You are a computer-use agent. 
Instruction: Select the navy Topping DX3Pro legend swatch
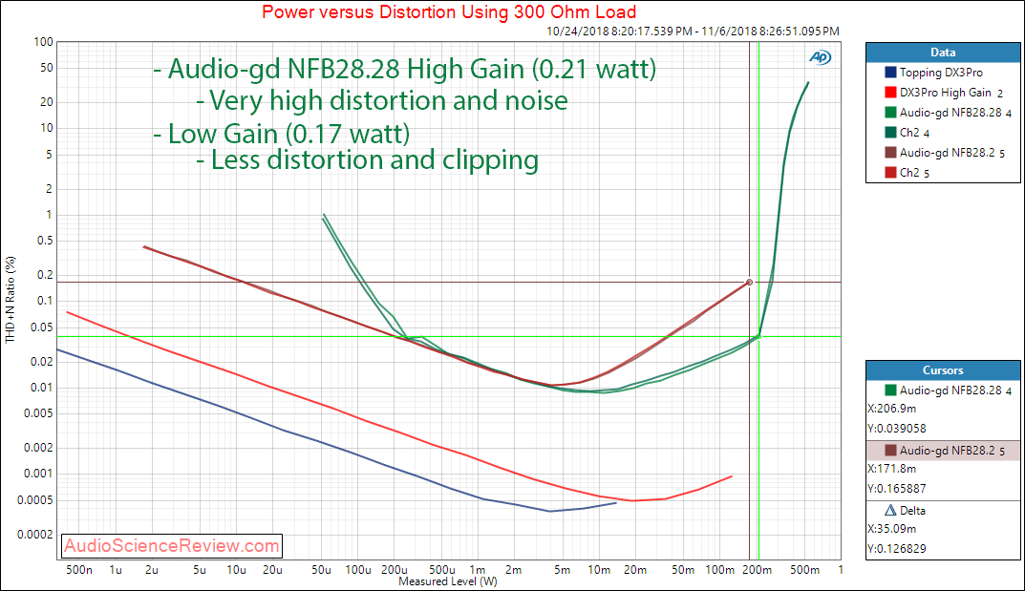click(890, 73)
